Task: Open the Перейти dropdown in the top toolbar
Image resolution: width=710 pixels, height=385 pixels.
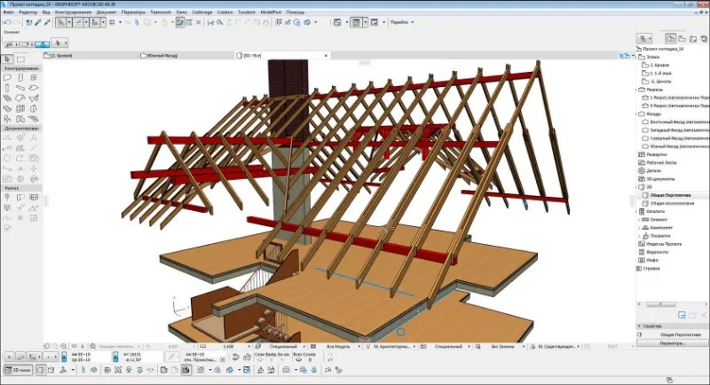Action: tap(402, 22)
